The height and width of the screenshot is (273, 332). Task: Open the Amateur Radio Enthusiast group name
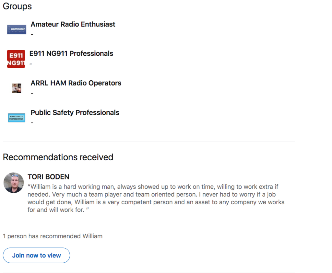73,24
